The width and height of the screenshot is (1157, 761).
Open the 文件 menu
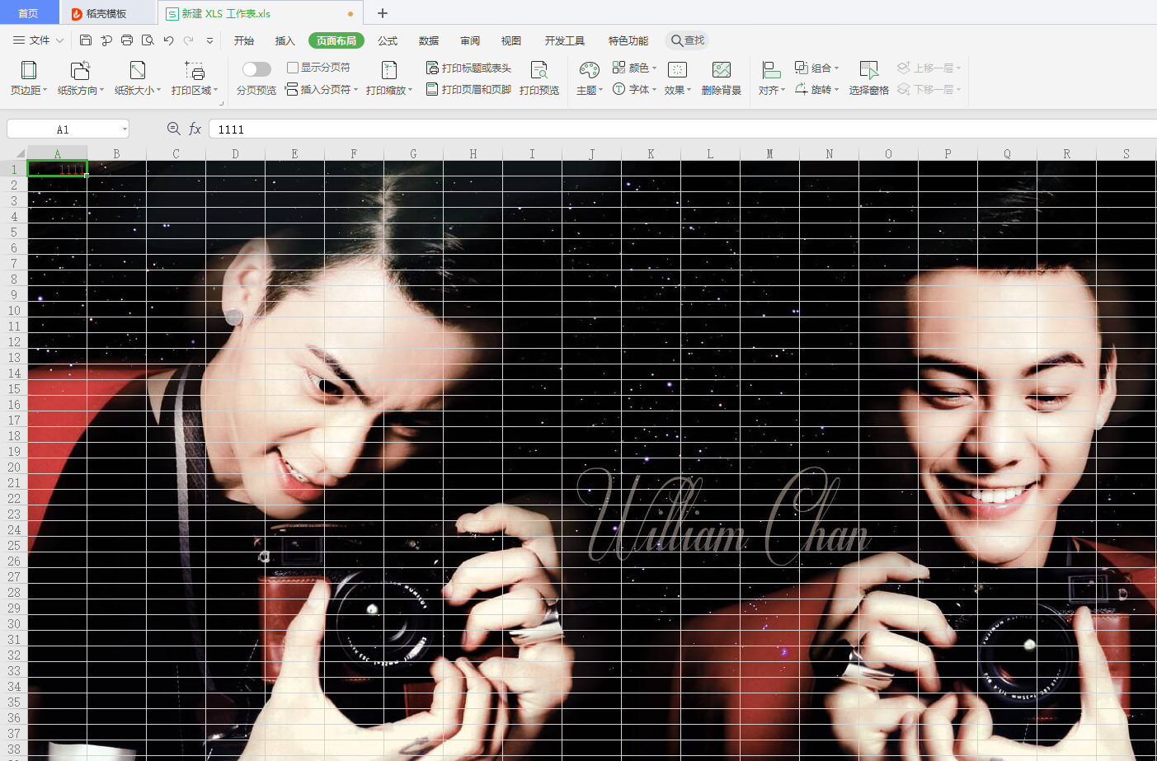[x=38, y=40]
